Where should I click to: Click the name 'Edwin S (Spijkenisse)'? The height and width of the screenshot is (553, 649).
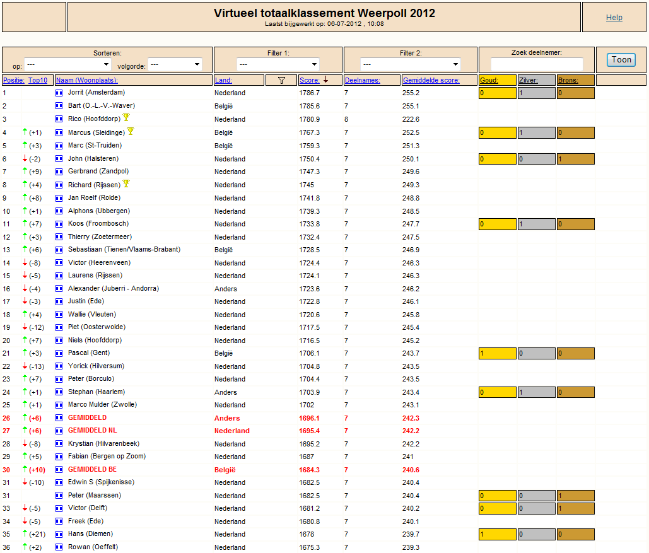pyautogui.click(x=101, y=482)
